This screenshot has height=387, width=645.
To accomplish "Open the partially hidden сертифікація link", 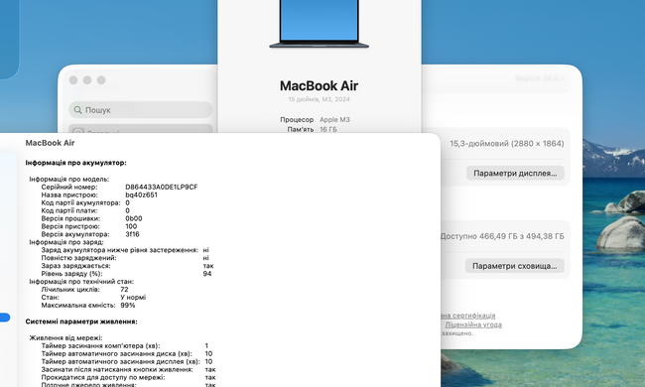I will pyautogui.click(x=468, y=316).
